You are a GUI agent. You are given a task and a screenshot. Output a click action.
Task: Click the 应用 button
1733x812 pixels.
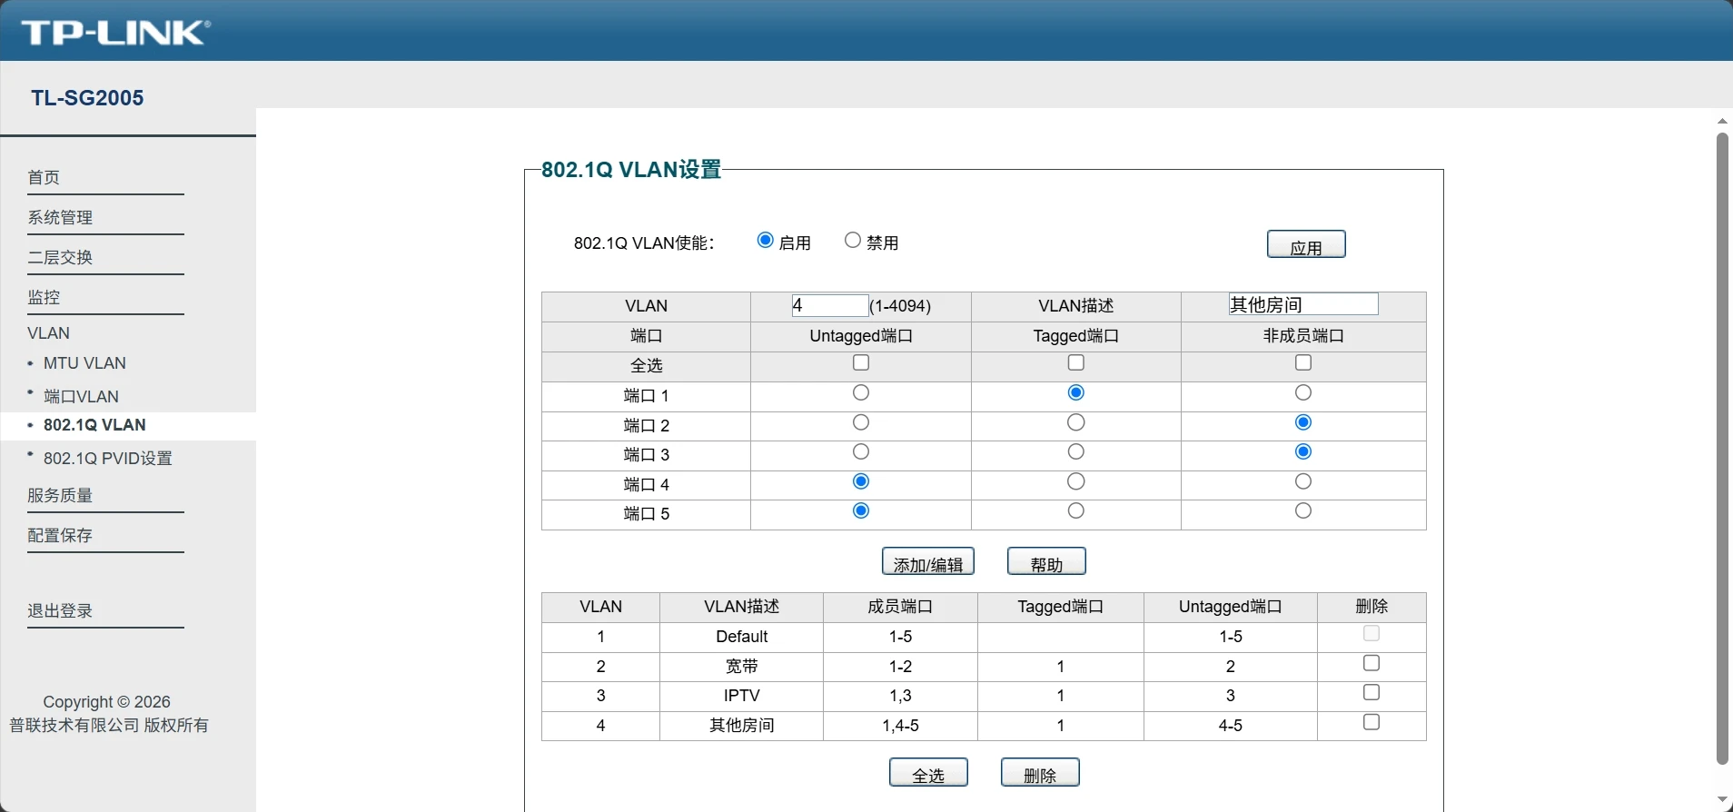[x=1306, y=244]
